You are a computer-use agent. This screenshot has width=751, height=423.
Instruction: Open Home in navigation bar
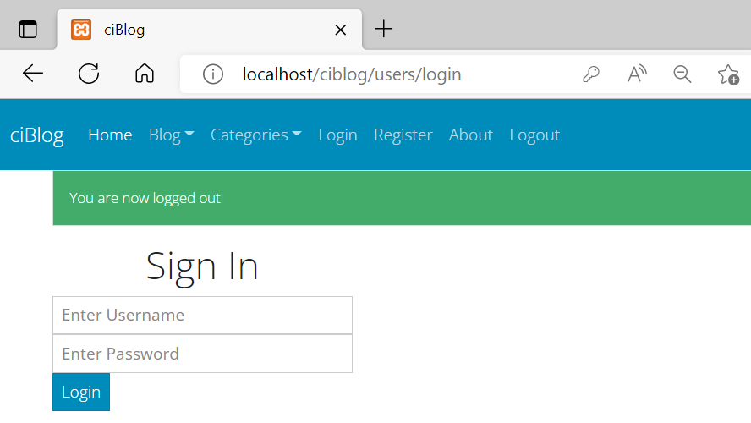[x=110, y=135]
